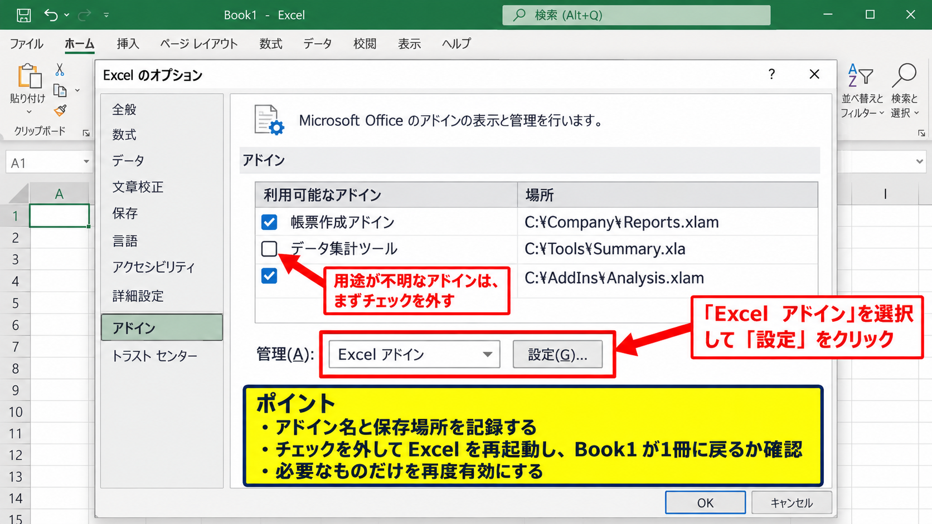
Task: Switch to the ページ レイアウト tab
Action: coord(198,43)
